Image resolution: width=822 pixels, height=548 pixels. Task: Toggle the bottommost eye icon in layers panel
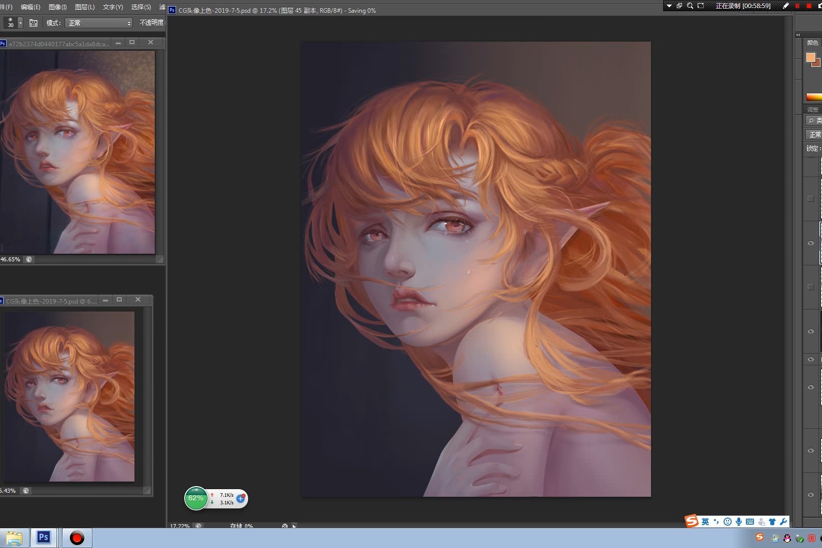coord(811,494)
